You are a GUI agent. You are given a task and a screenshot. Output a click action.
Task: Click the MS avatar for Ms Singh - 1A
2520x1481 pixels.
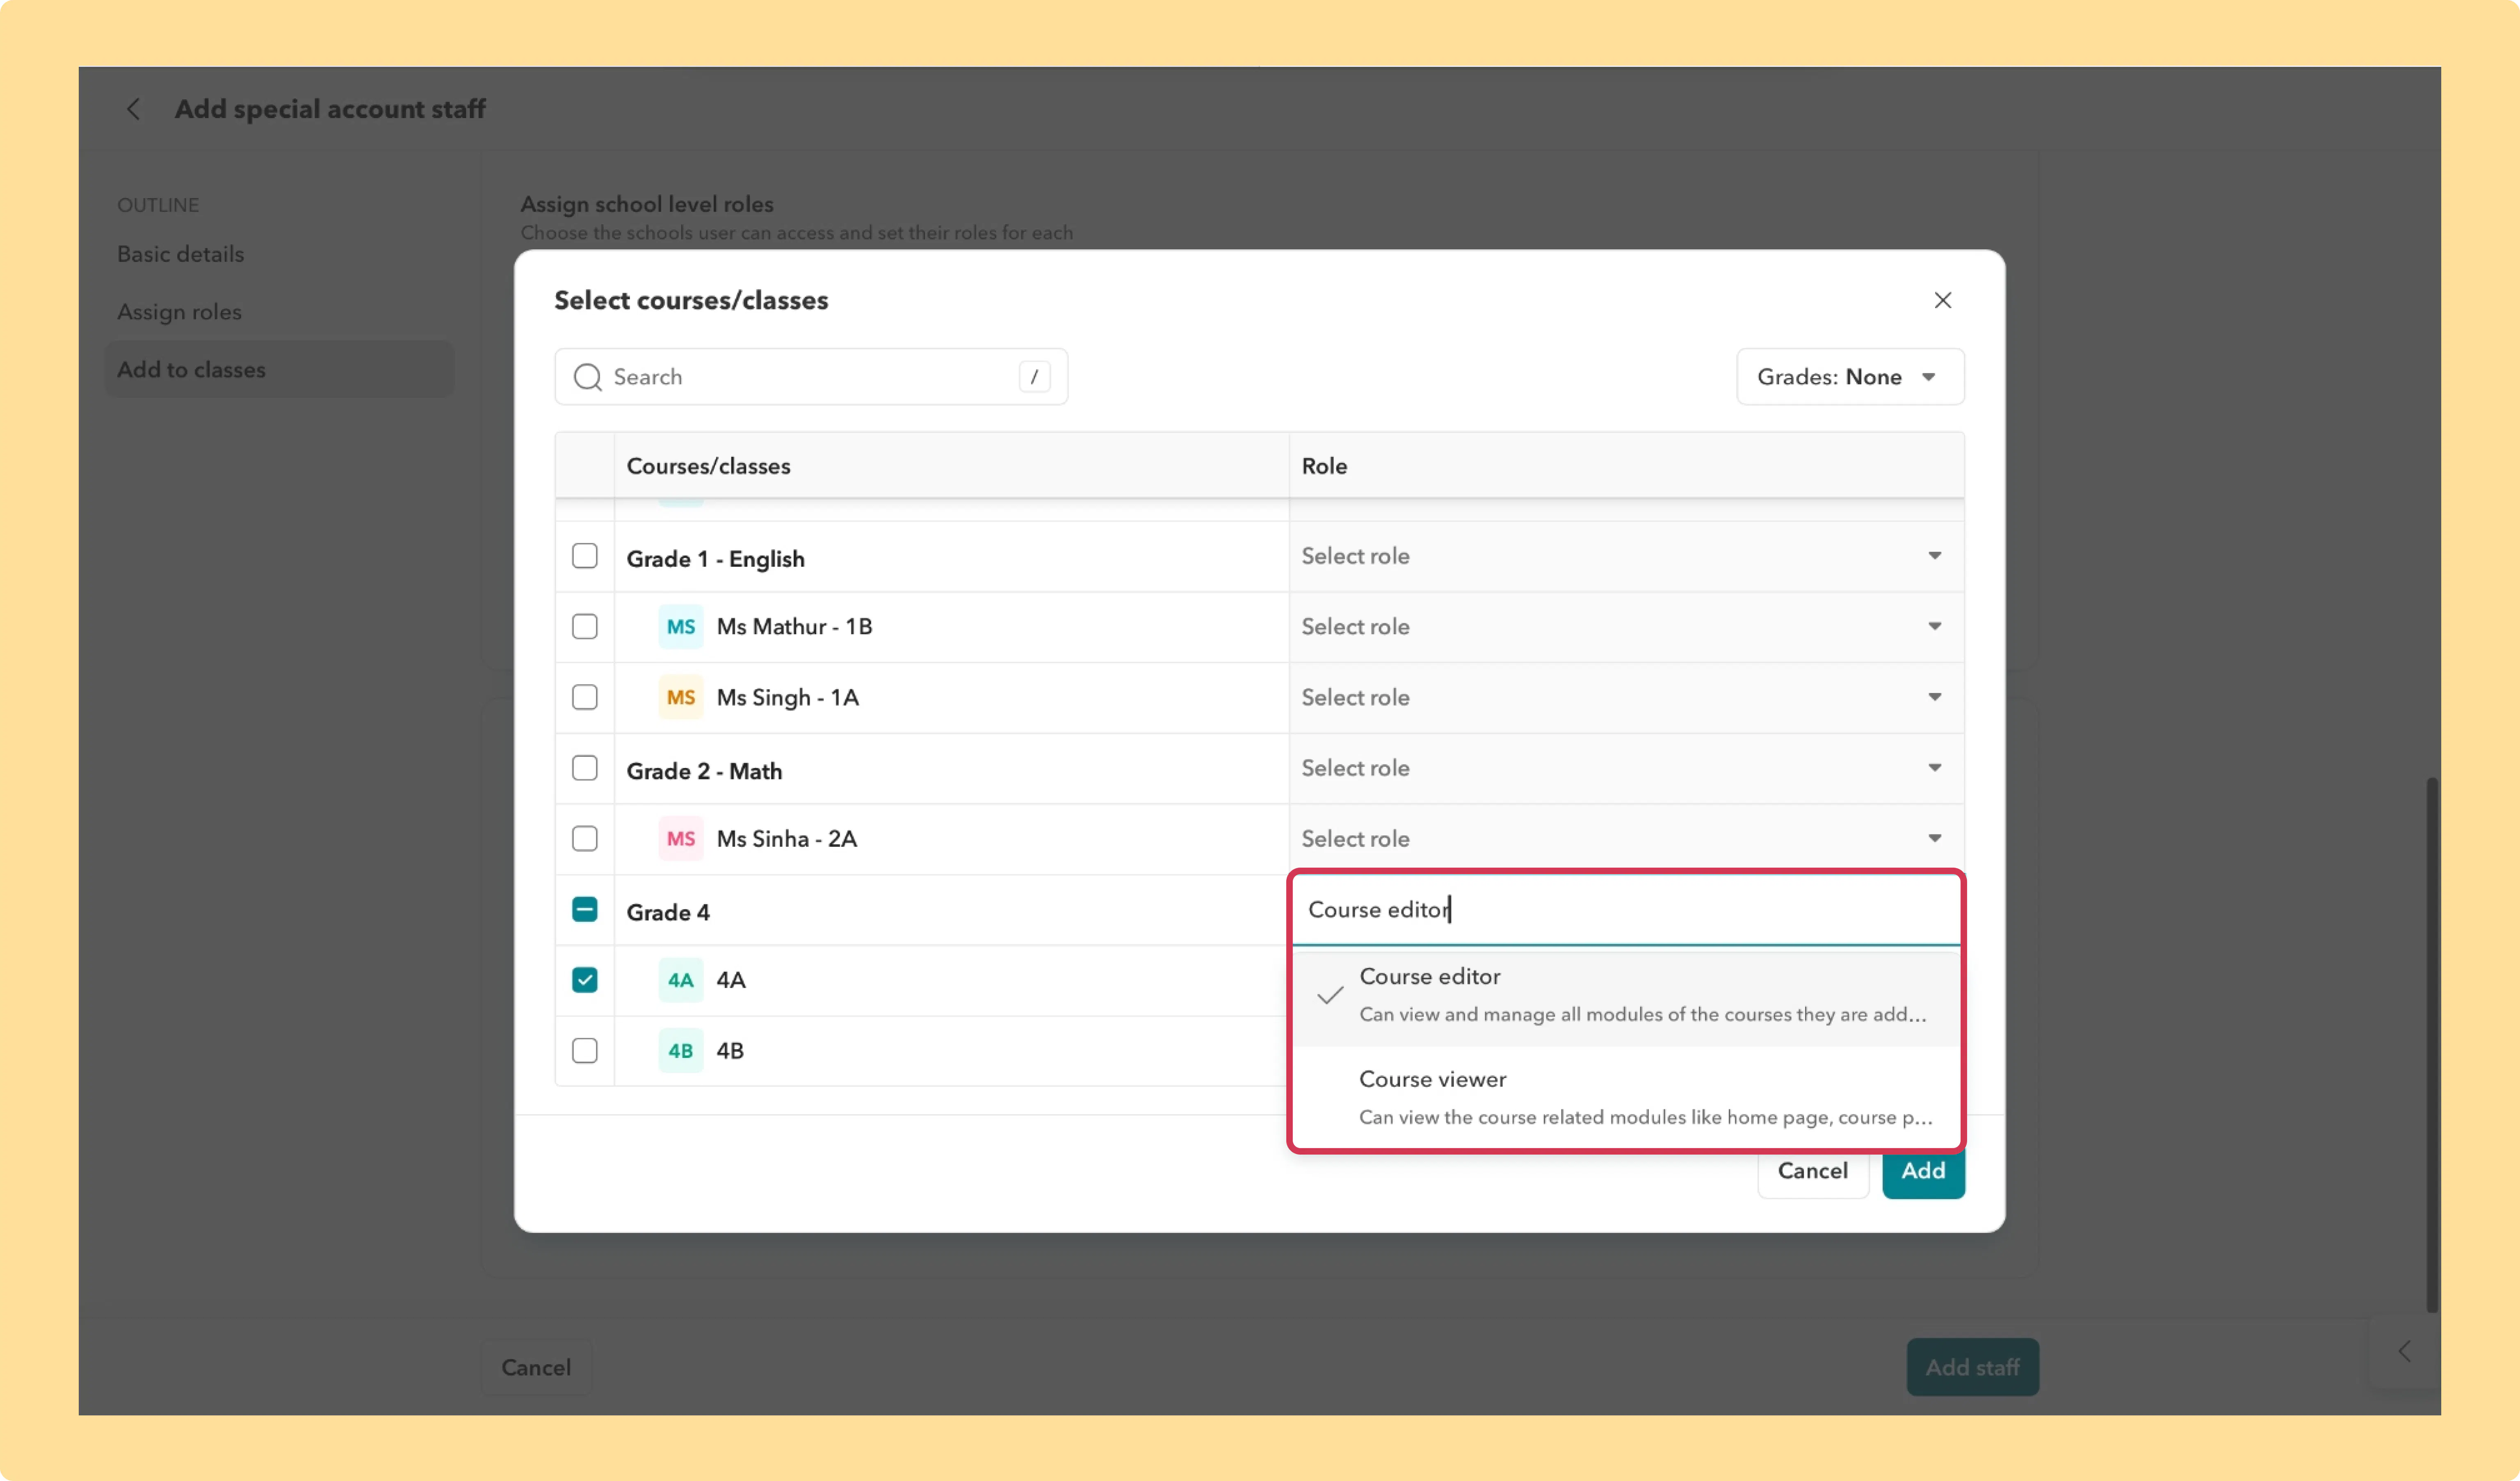tap(680, 697)
